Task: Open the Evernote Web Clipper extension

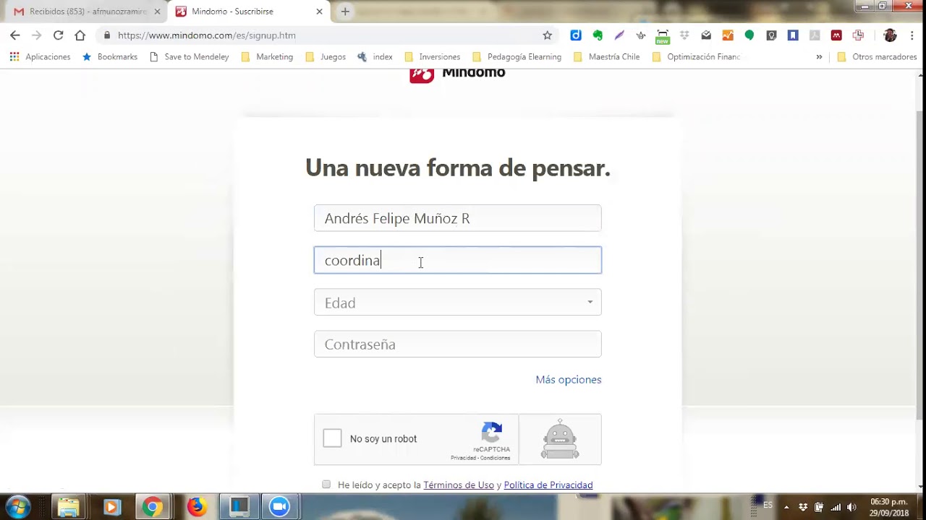Action: pyautogui.click(x=597, y=35)
